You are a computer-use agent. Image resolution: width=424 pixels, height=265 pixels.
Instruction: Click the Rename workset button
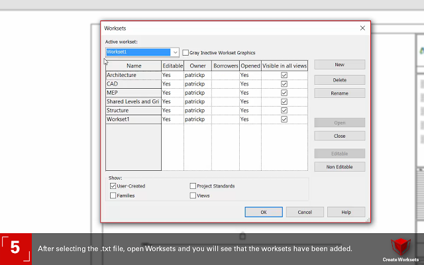click(340, 93)
